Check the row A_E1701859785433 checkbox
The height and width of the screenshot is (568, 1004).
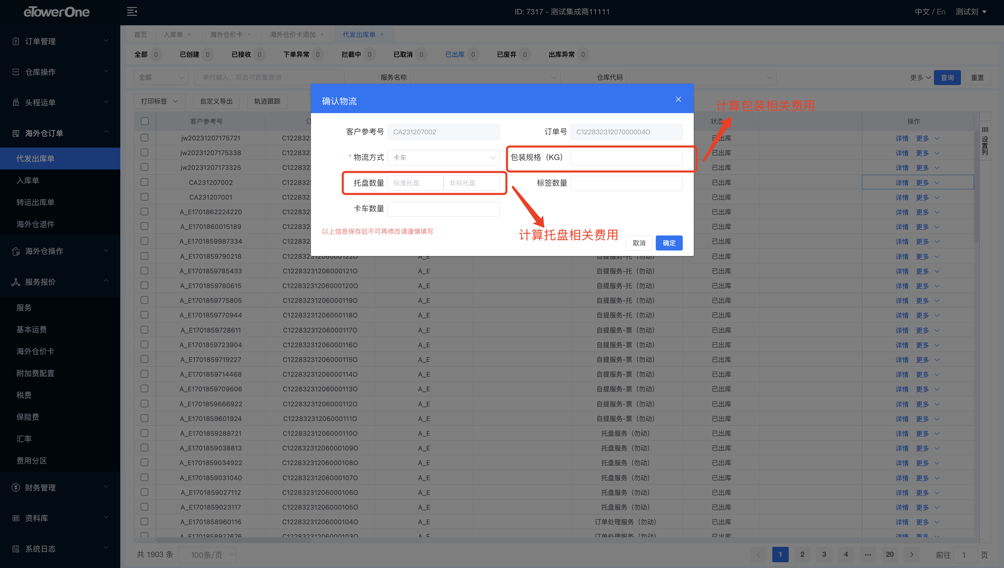[145, 271]
